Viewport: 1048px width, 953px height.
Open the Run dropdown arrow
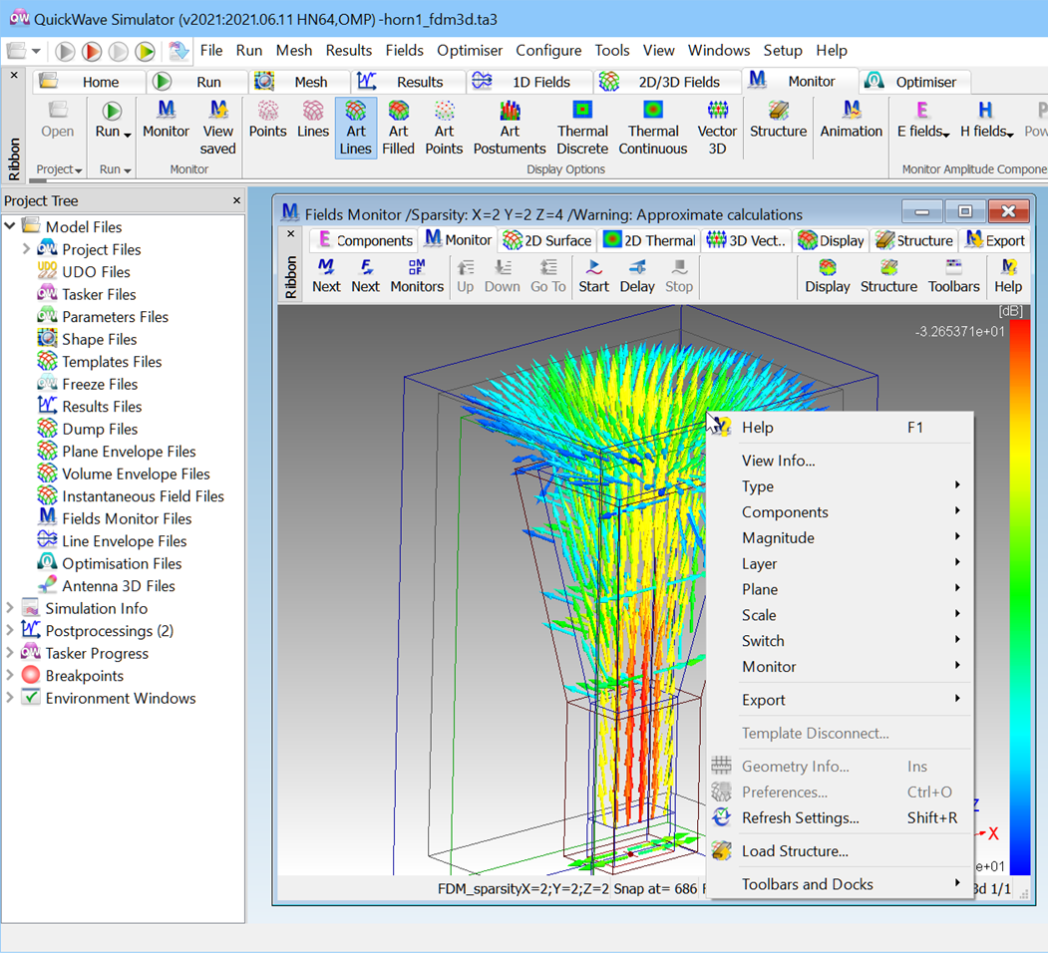pos(127,134)
